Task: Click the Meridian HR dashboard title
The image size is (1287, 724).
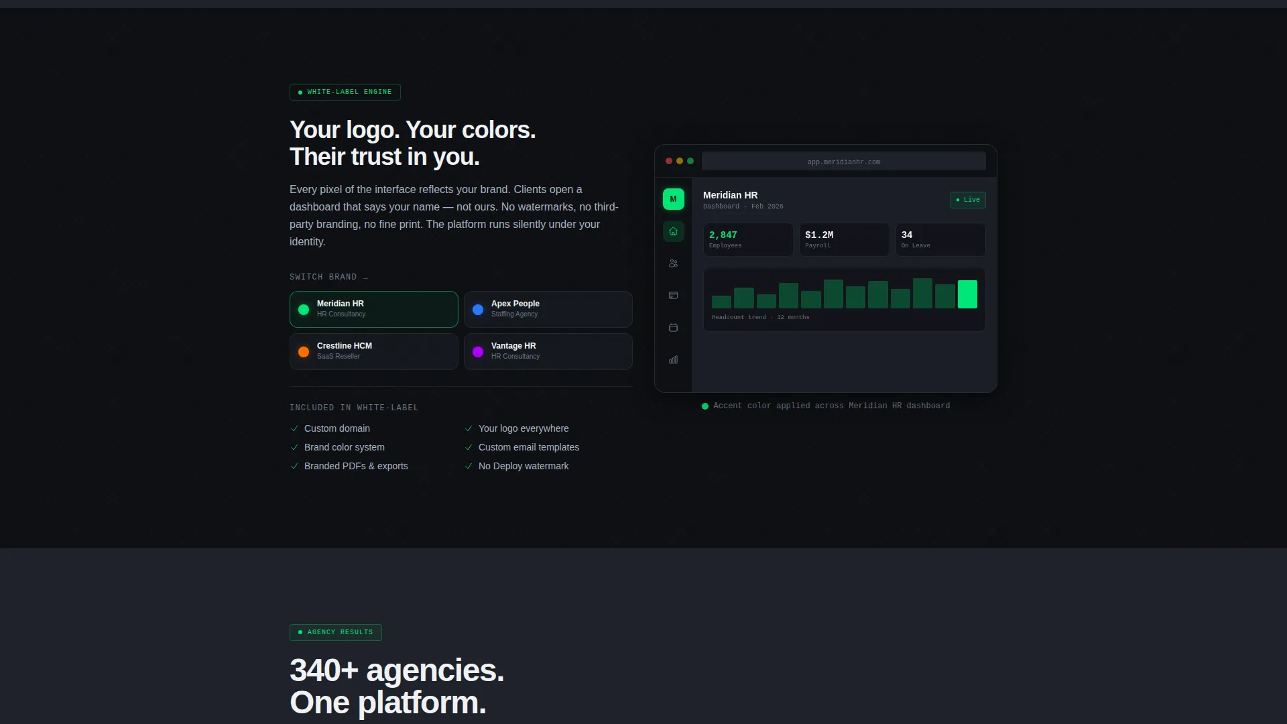Action: tap(731, 195)
